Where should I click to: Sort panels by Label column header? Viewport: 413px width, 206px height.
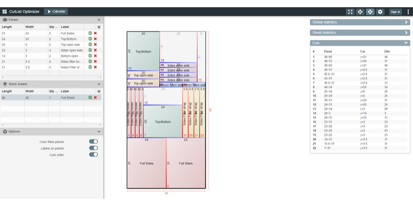pos(72,27)
